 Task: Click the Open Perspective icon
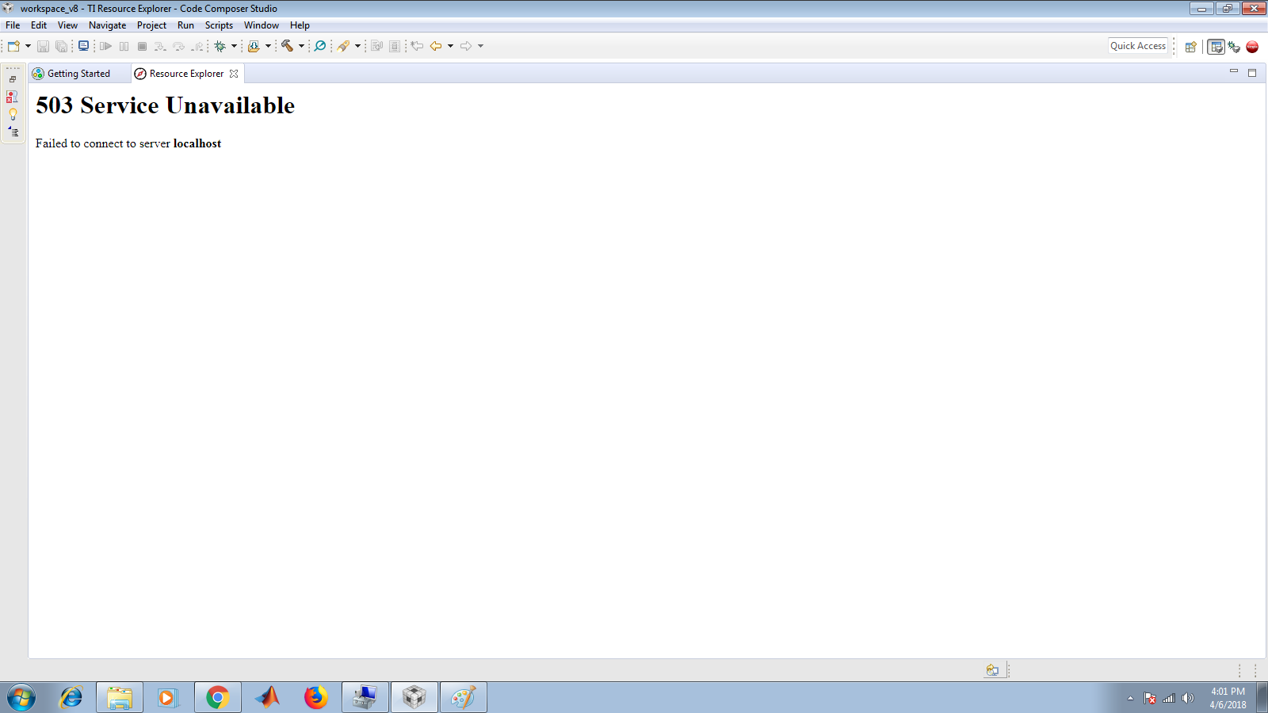point(1190,47)
